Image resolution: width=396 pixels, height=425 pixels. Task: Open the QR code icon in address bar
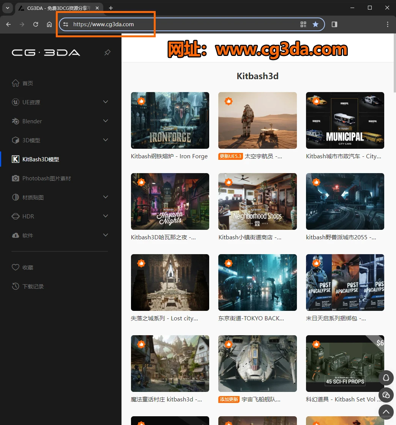tap(303, 24)
